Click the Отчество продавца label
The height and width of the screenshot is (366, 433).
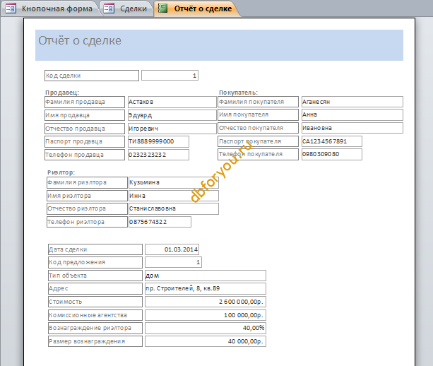click(85, 129)
